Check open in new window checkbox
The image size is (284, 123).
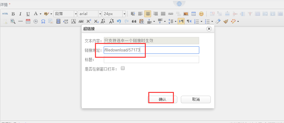pos(123,68)
